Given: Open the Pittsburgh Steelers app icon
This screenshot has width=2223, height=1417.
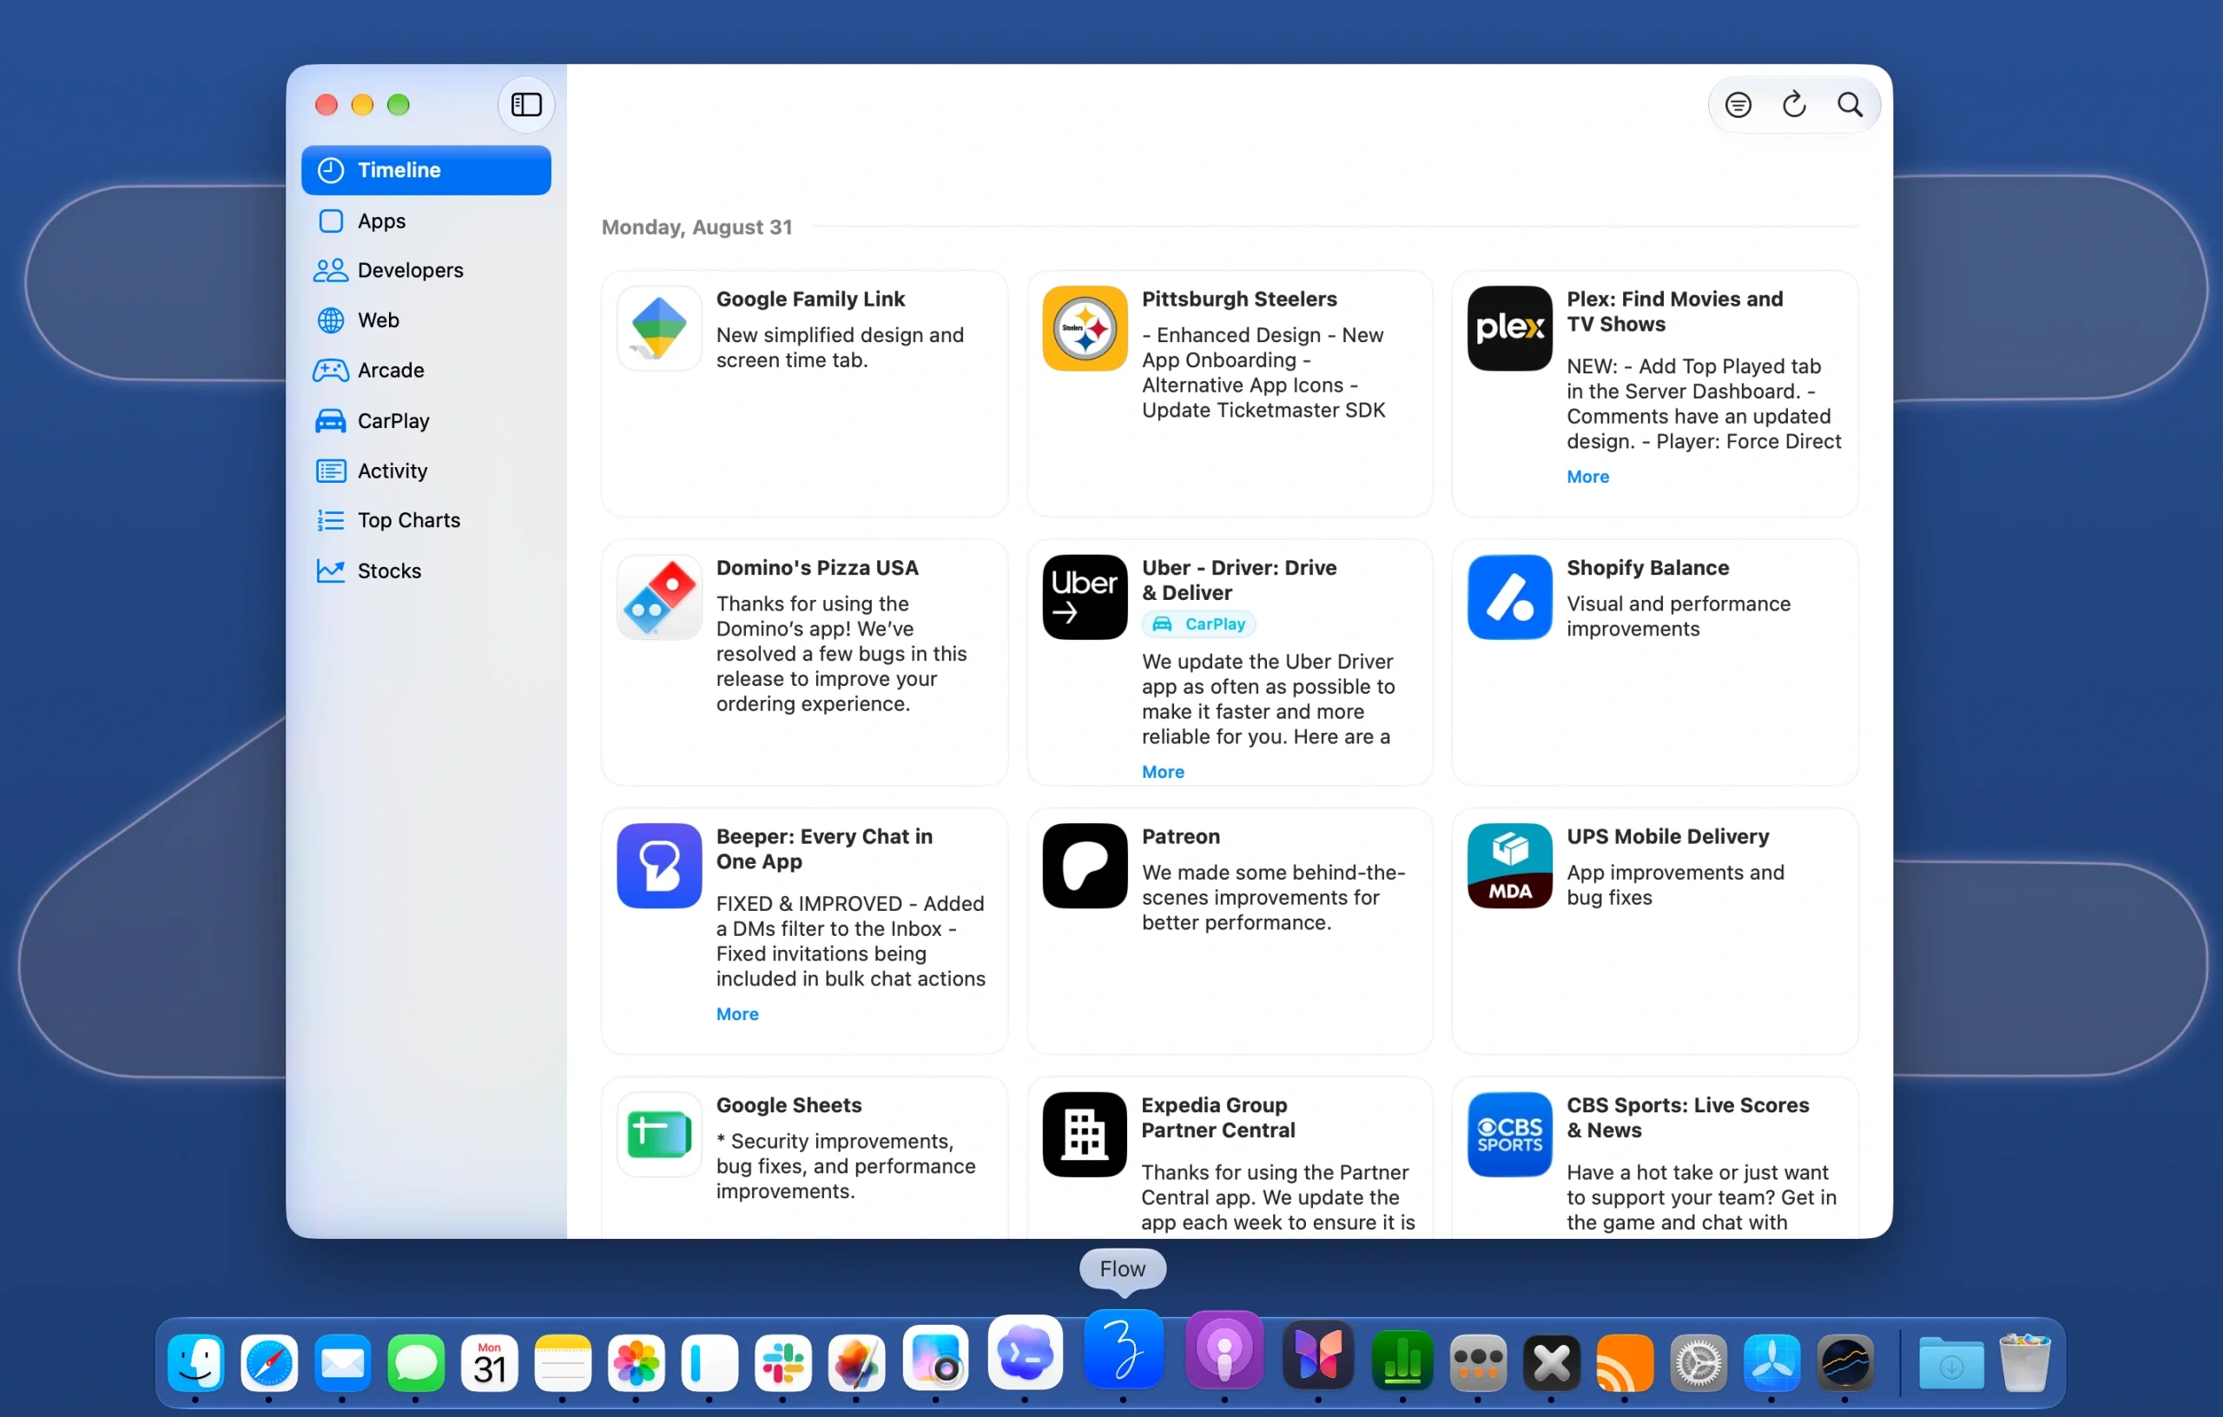Looking at the screenshot, I should 1085,328.
